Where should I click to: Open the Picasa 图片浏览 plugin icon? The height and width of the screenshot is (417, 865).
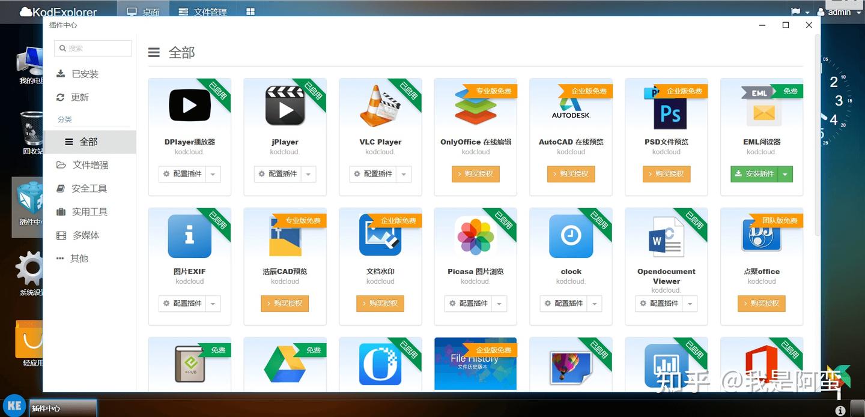[x=475, y=236]
